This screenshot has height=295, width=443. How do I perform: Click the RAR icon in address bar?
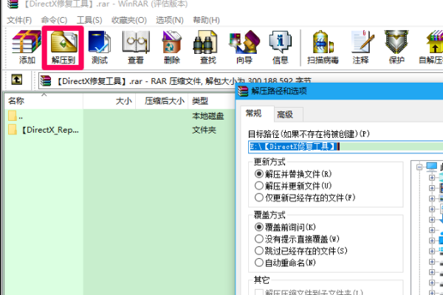(46, 80)
